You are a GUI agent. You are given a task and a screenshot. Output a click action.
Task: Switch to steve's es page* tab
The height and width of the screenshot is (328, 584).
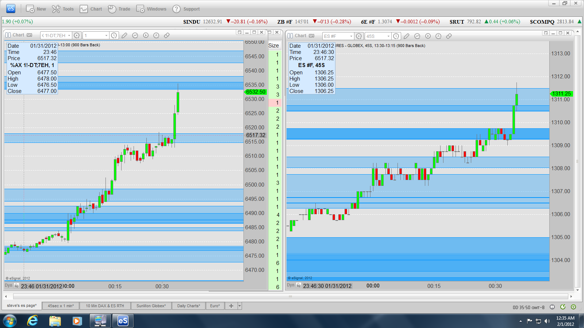pos(22,306)
